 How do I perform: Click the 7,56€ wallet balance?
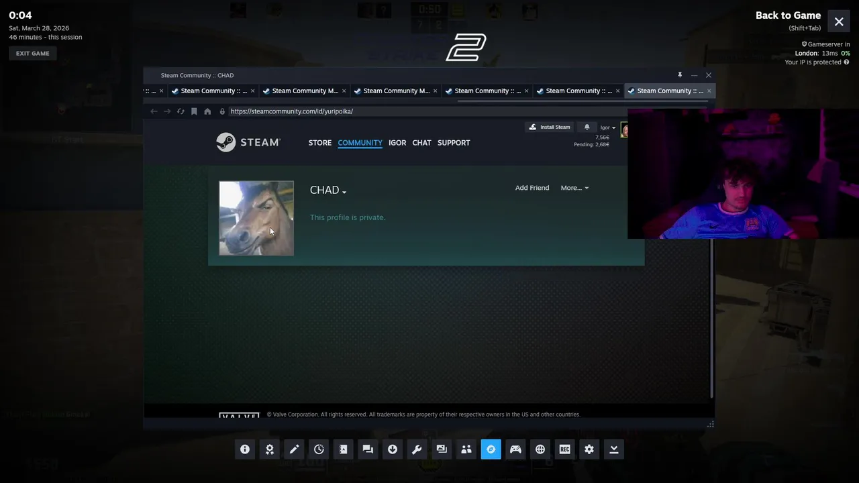602,138
